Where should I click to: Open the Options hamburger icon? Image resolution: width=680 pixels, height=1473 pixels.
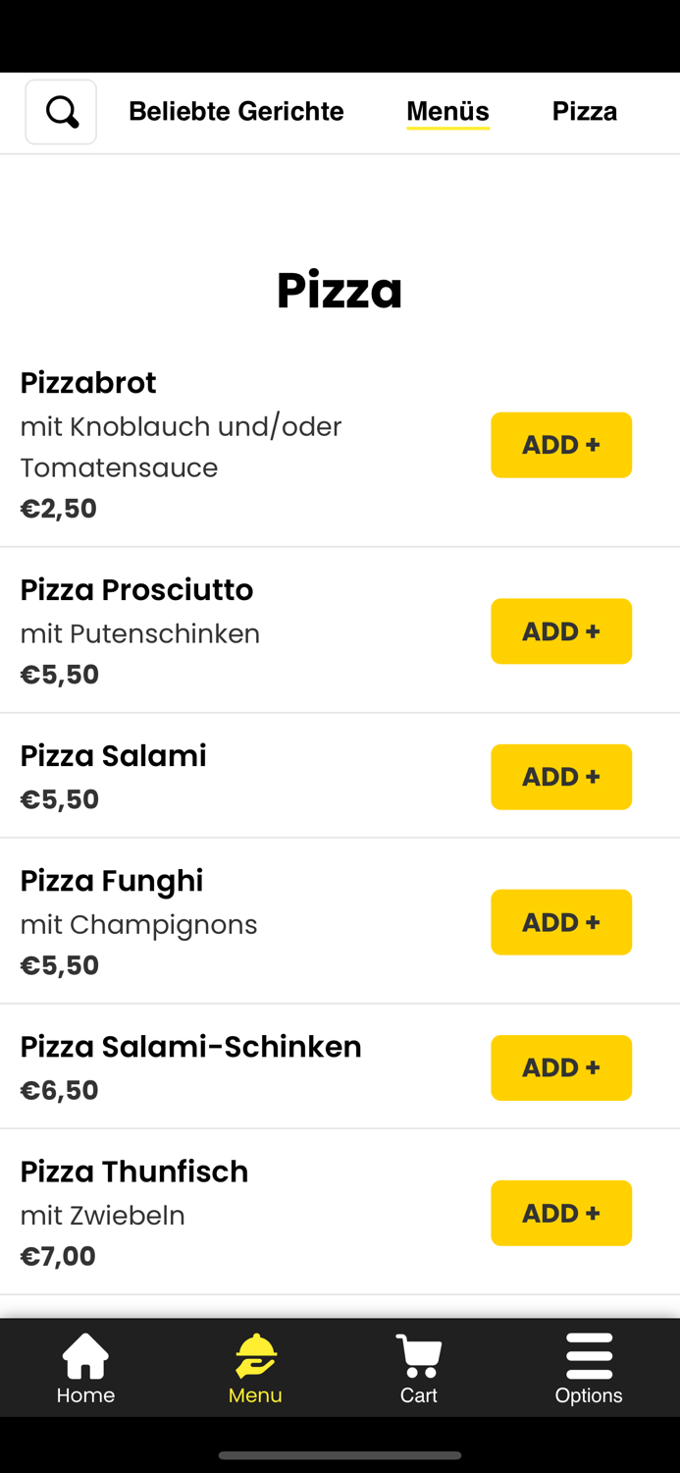[589, 1354]
